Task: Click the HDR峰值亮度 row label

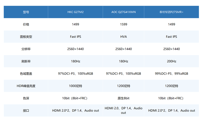Action: click(x=26, y=86)
